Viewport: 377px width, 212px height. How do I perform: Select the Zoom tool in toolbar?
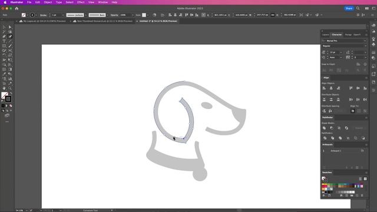click(x=10, y=88)
